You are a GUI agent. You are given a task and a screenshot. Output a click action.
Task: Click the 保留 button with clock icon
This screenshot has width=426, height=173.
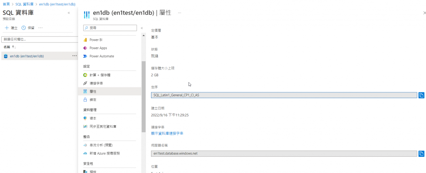[x=28, y=28]
